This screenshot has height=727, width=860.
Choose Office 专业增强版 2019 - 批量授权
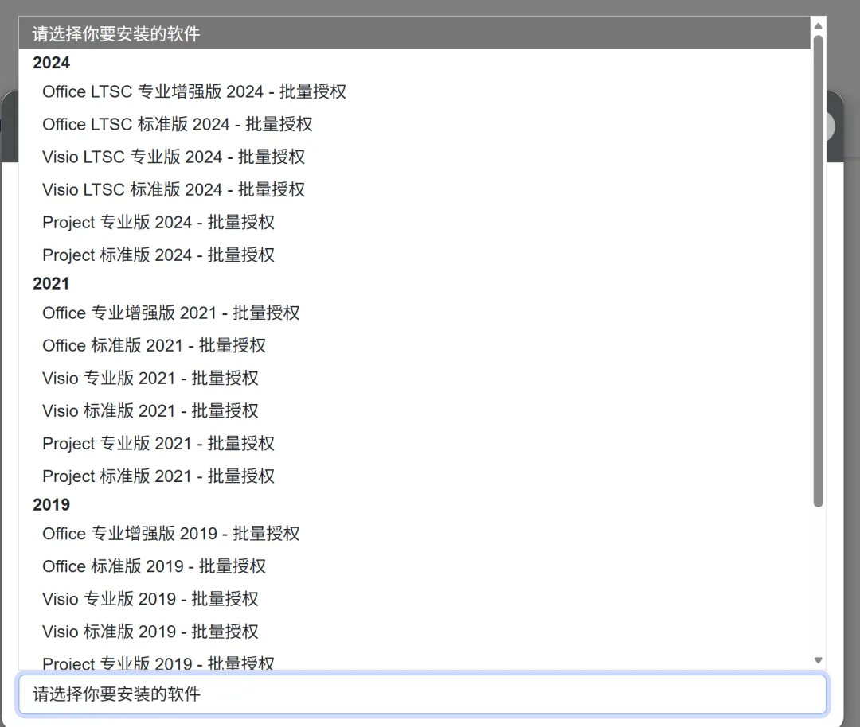[x=415, y=534]
